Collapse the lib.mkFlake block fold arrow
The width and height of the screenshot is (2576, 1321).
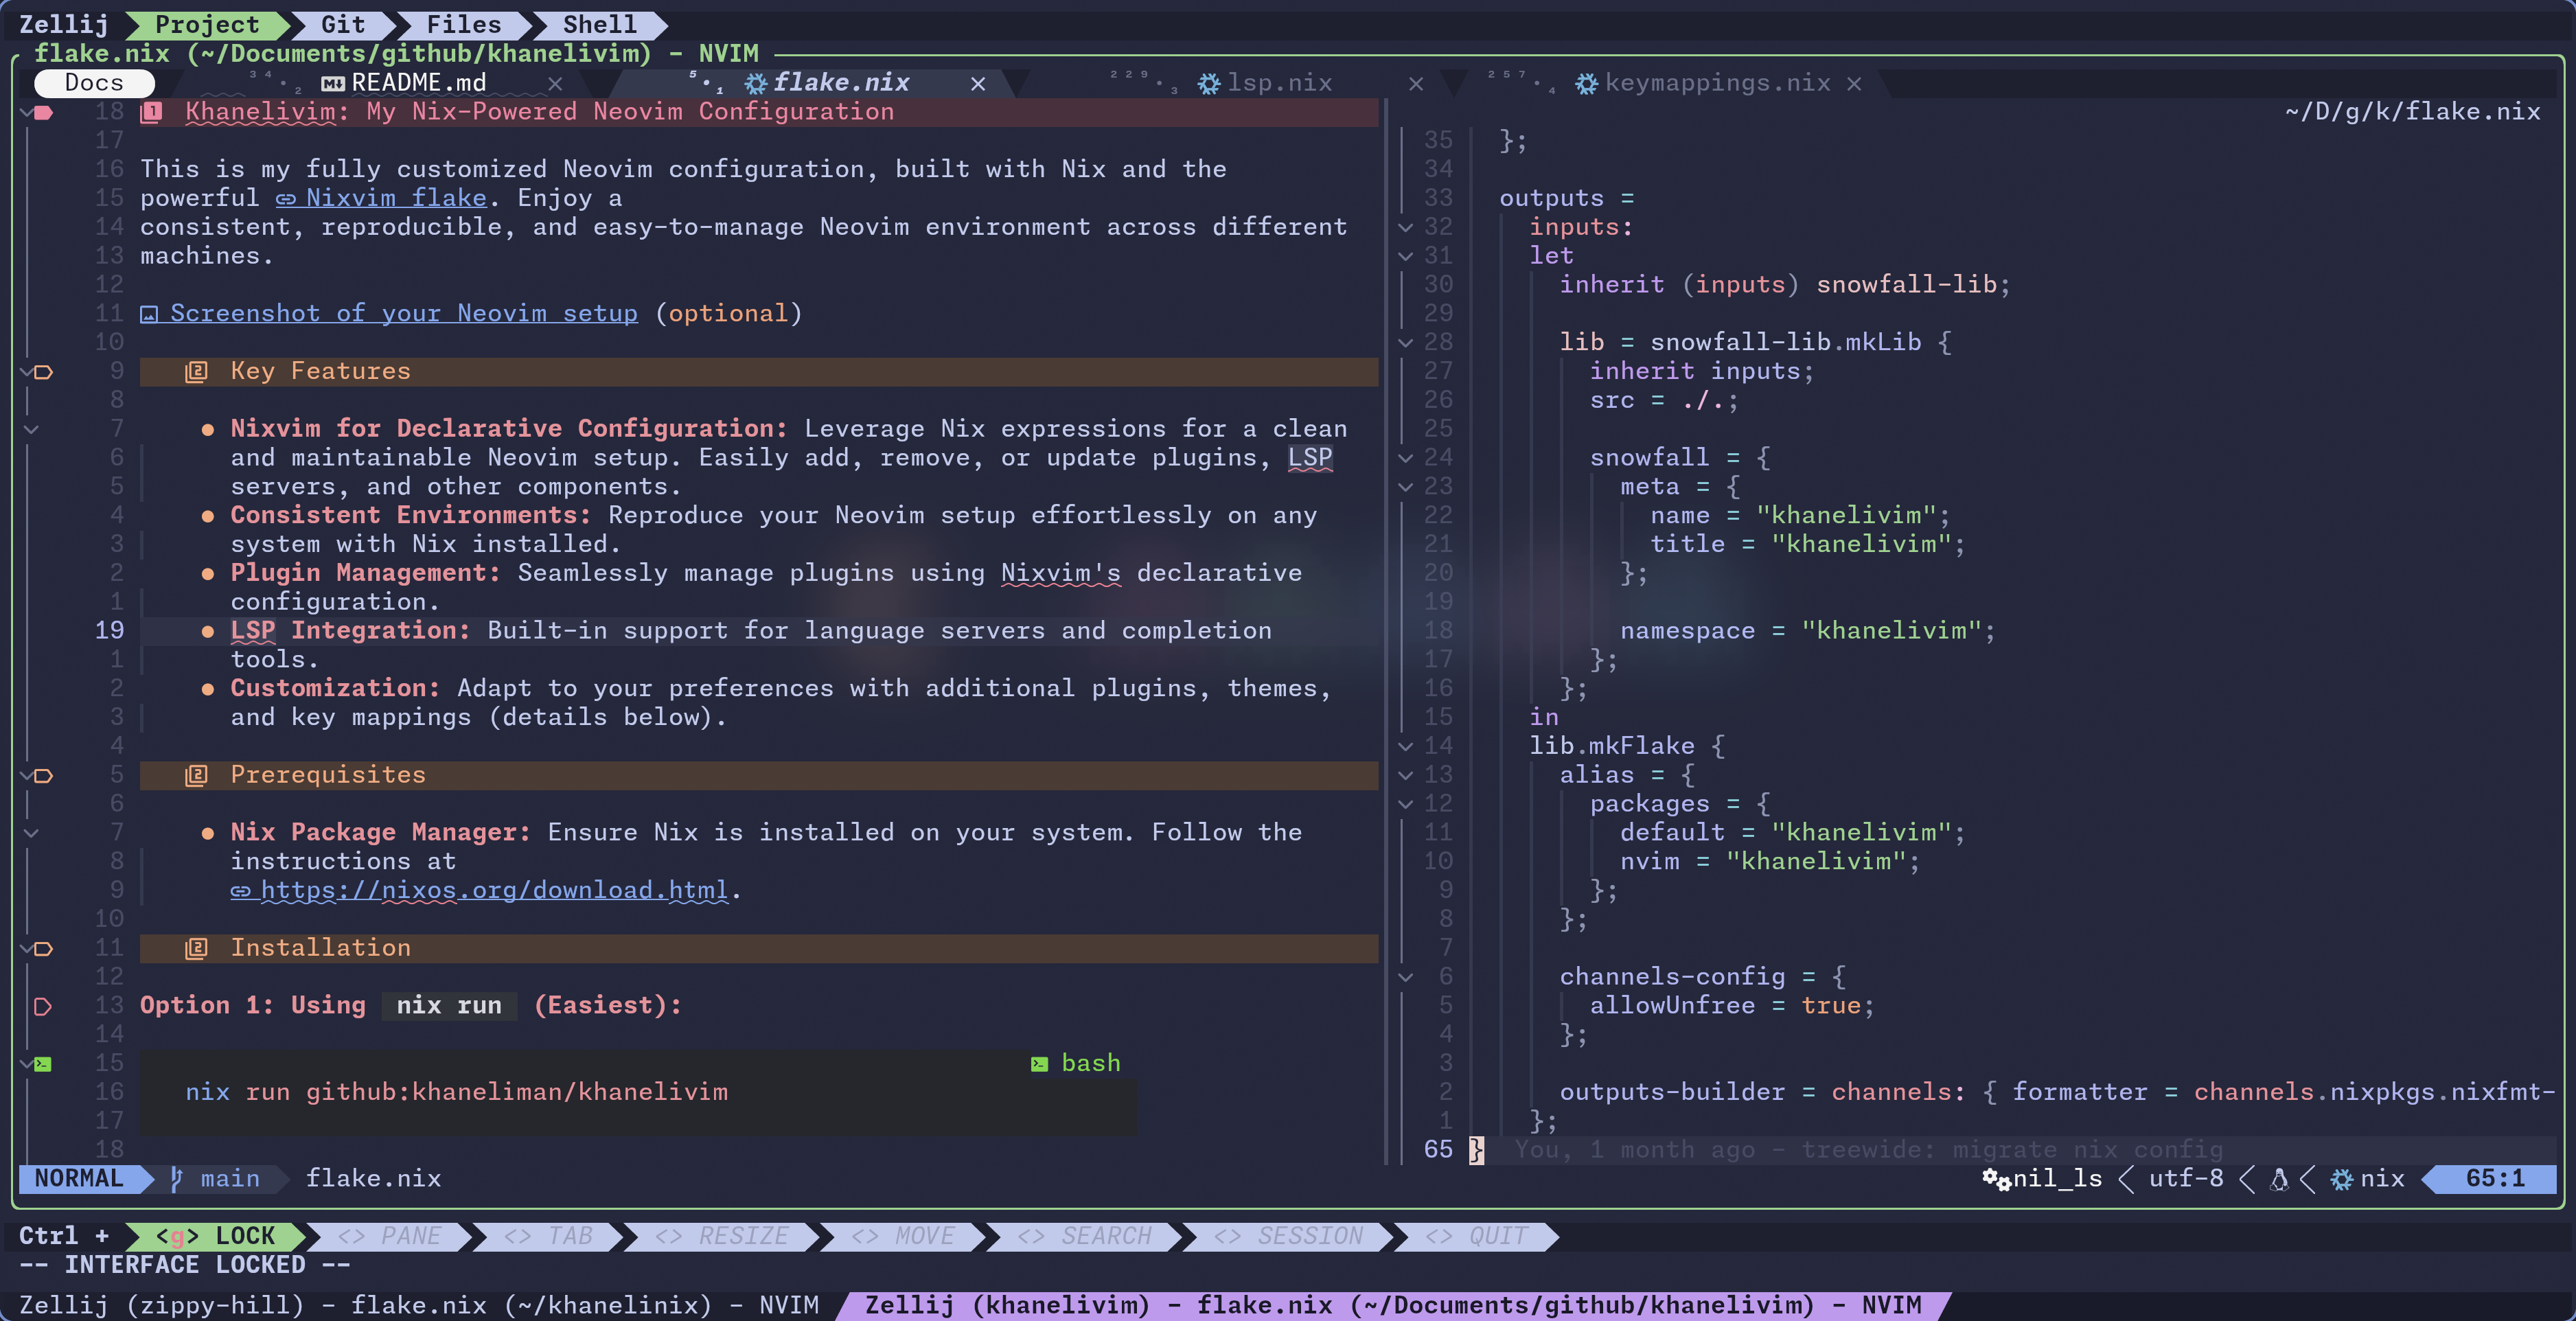pyautogui.click(x=1405, y=746)
